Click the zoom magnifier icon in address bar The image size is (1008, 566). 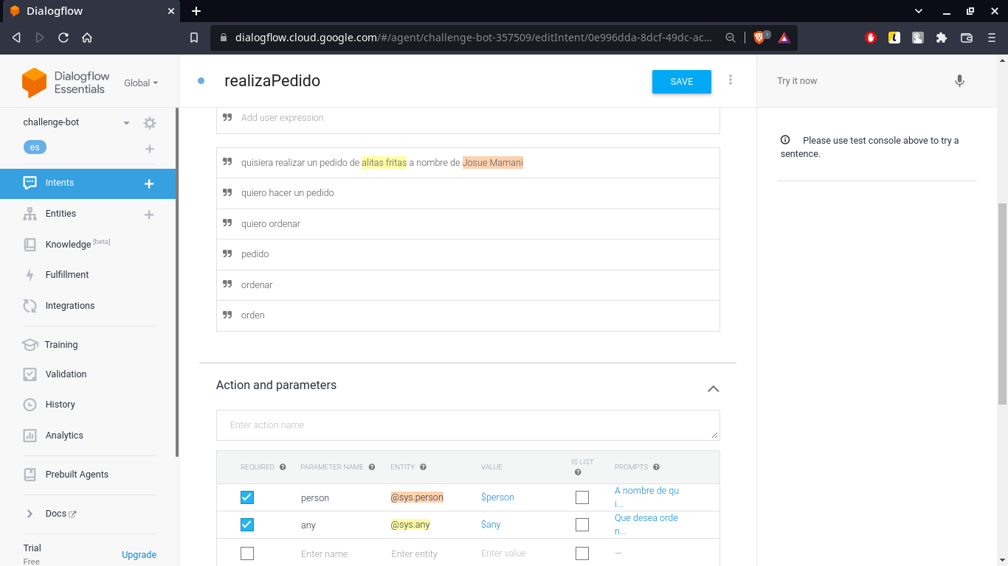tap(731, 38)
